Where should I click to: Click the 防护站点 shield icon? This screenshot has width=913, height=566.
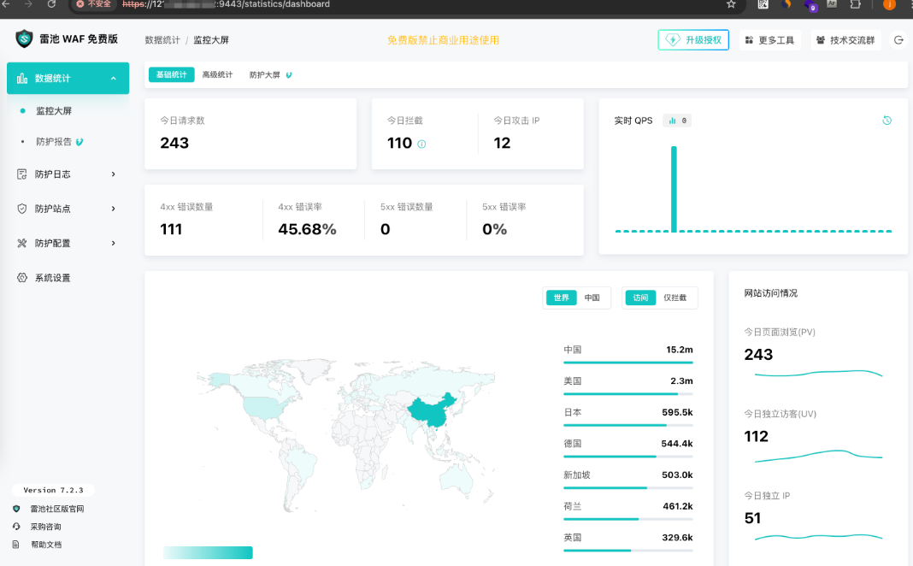[x=22, y=209]
